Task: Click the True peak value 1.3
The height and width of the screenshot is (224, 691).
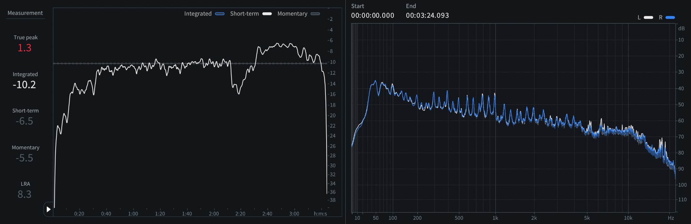Action: click(x=24, y=48)
